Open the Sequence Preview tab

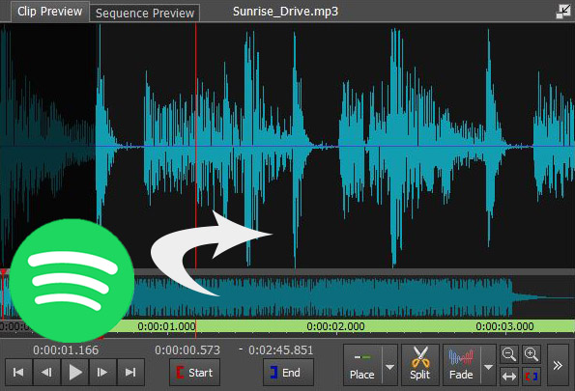[x=145, y=14]
